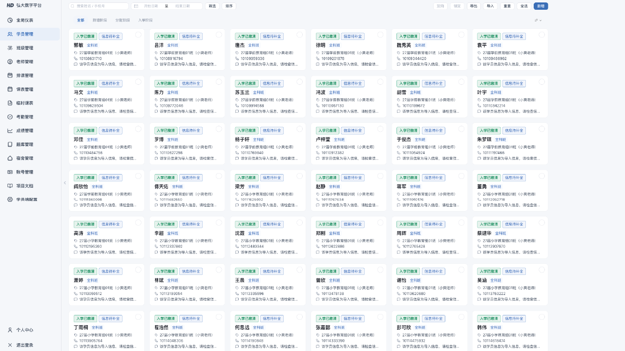Screen dimensions: 625x351
Task: Click the 学员端配置 gear icon
Action: click(10, 199)
